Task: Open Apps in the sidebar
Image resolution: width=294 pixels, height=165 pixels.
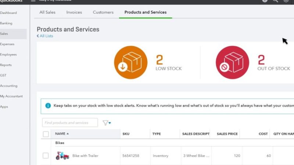Action: tap(4, 107)
